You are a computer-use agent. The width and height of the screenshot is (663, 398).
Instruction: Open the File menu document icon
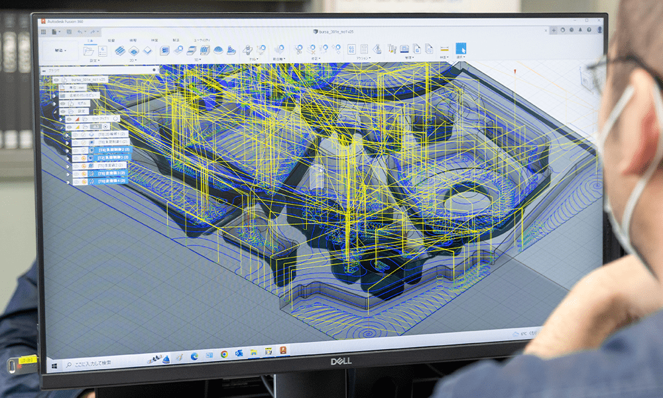54,32
